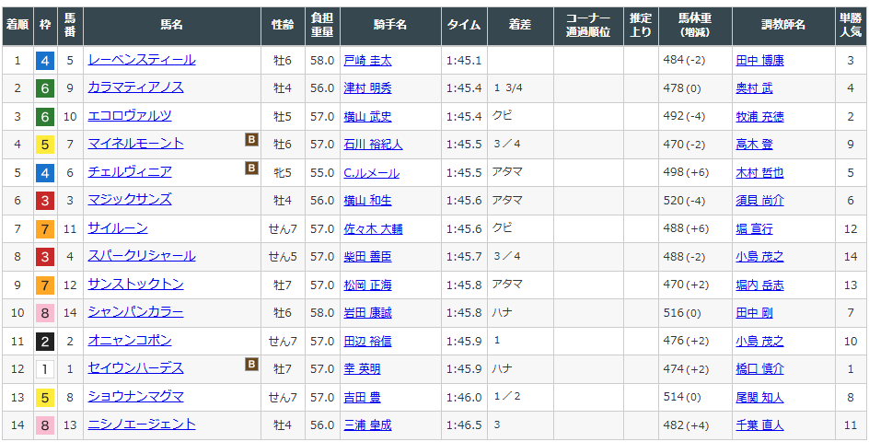Image resolution: width=869 pixels, height=442 pixels.
Task: Click the タイム column header
Action: click(x=464, y=25)
